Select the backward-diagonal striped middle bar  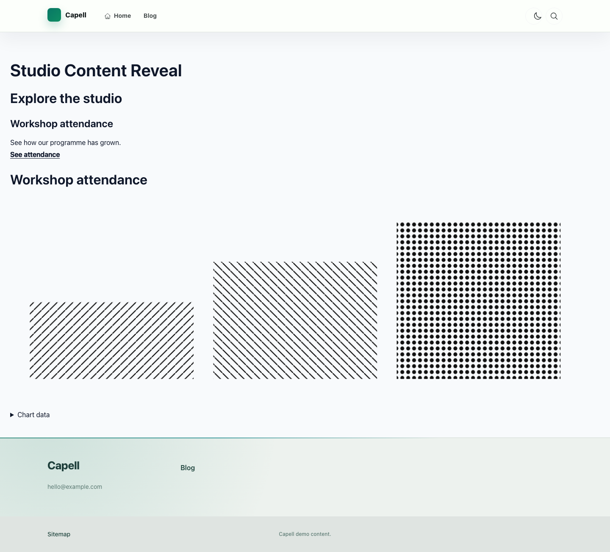[x=295, y=320]
